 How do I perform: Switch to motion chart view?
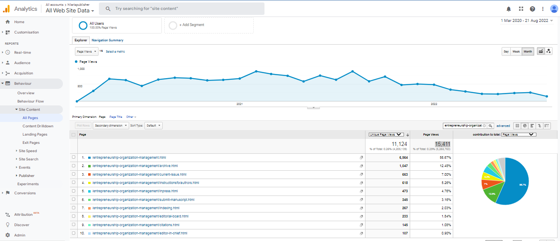click(549, 51)
